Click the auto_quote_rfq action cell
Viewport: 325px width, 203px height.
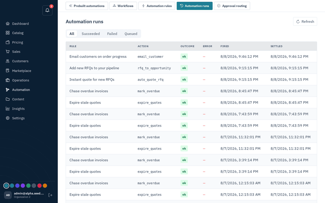pos(151,80)
